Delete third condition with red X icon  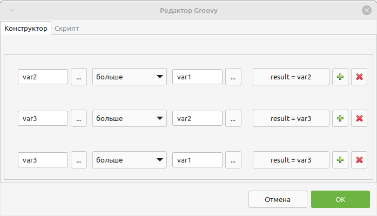[x=359, y=160]
